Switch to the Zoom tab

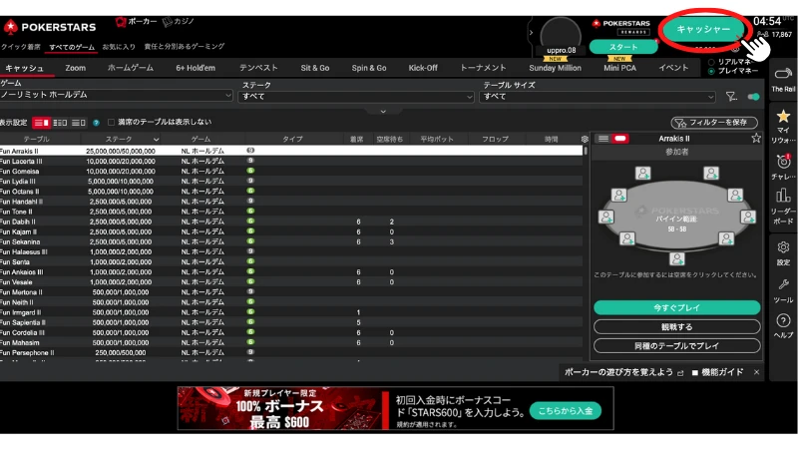(75, 68)
